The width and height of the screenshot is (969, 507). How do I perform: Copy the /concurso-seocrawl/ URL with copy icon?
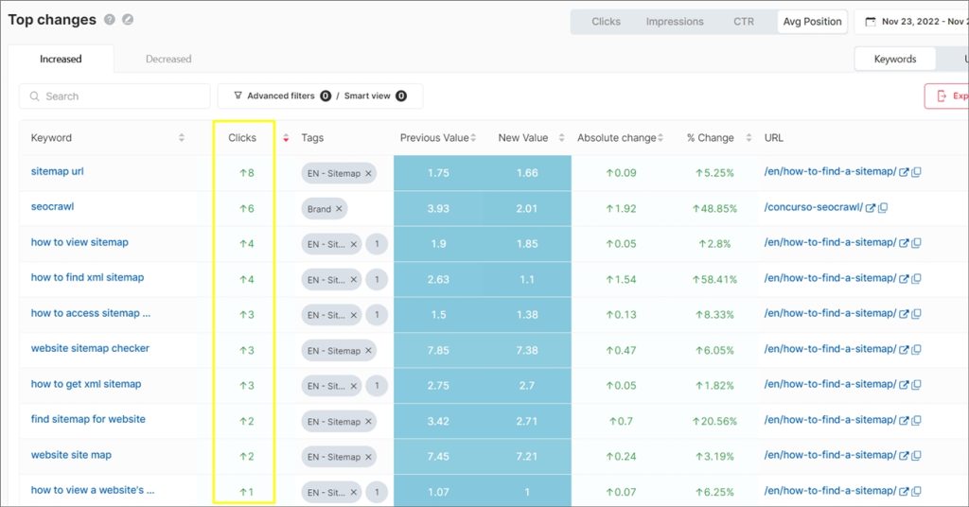point(883,208)
